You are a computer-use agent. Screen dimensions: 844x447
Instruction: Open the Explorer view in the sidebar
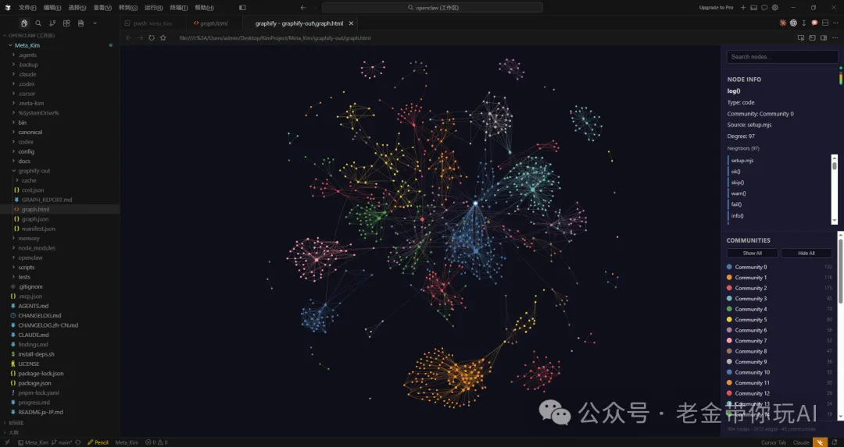(24, 23)
